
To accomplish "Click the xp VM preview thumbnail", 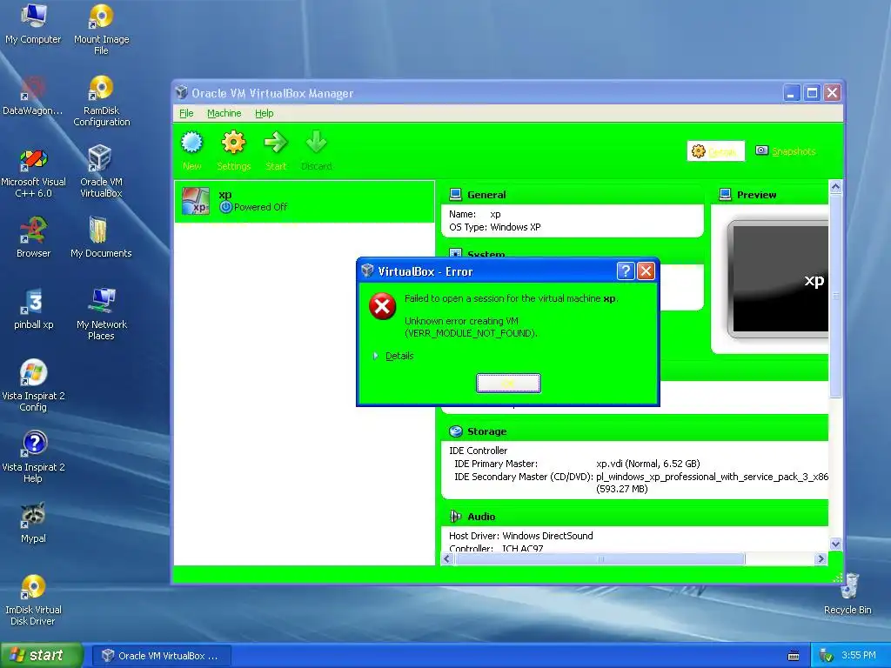I will (x=779, y=279).
